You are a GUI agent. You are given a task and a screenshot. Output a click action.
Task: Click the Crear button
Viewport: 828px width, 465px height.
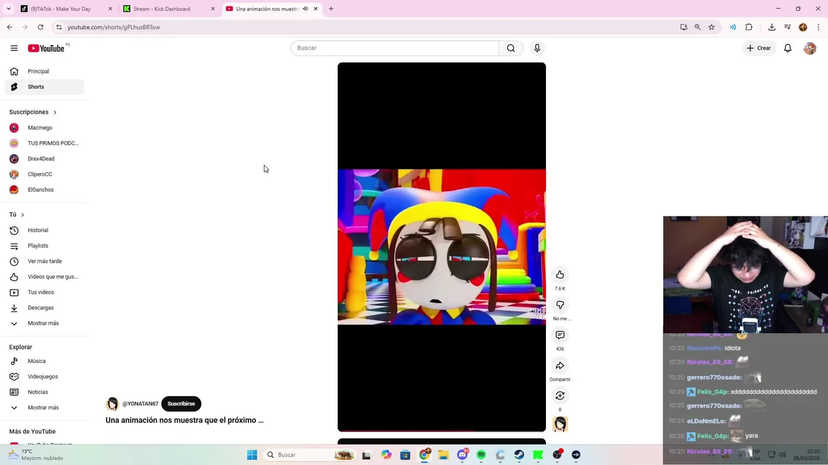coord(759,48)
